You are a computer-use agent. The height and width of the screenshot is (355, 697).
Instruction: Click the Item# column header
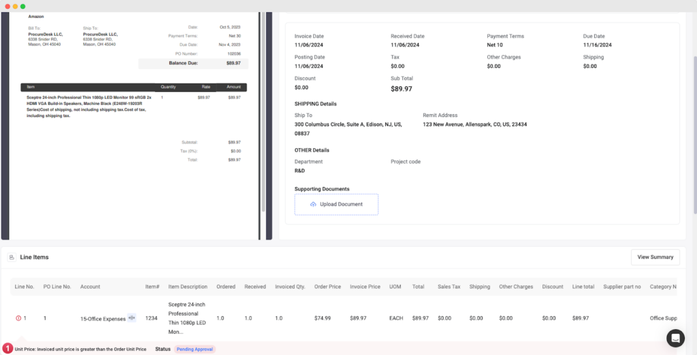click(152, 286)
